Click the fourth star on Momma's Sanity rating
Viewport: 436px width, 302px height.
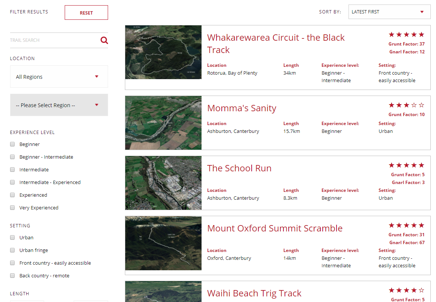click(x=414, y=105)
